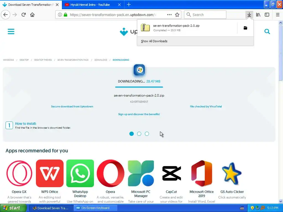Viewport: 283px width, 212px height.
Task: Open GS Auto Clicker star icon
Action: [232, 174]
